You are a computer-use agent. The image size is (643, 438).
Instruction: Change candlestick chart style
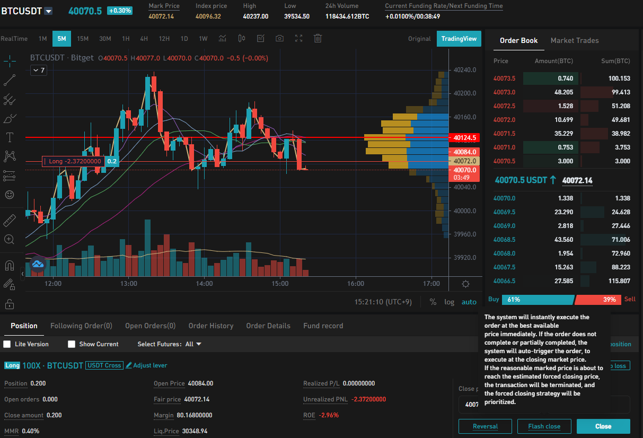242,38
